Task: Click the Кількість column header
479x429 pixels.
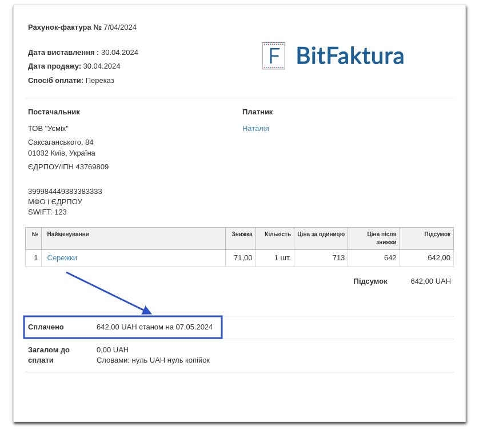Action: tap(278, 234)
